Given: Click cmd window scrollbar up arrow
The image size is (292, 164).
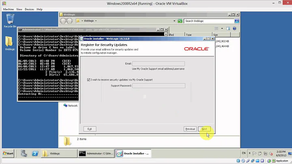Looking at the screenshot, I should 166,34.
